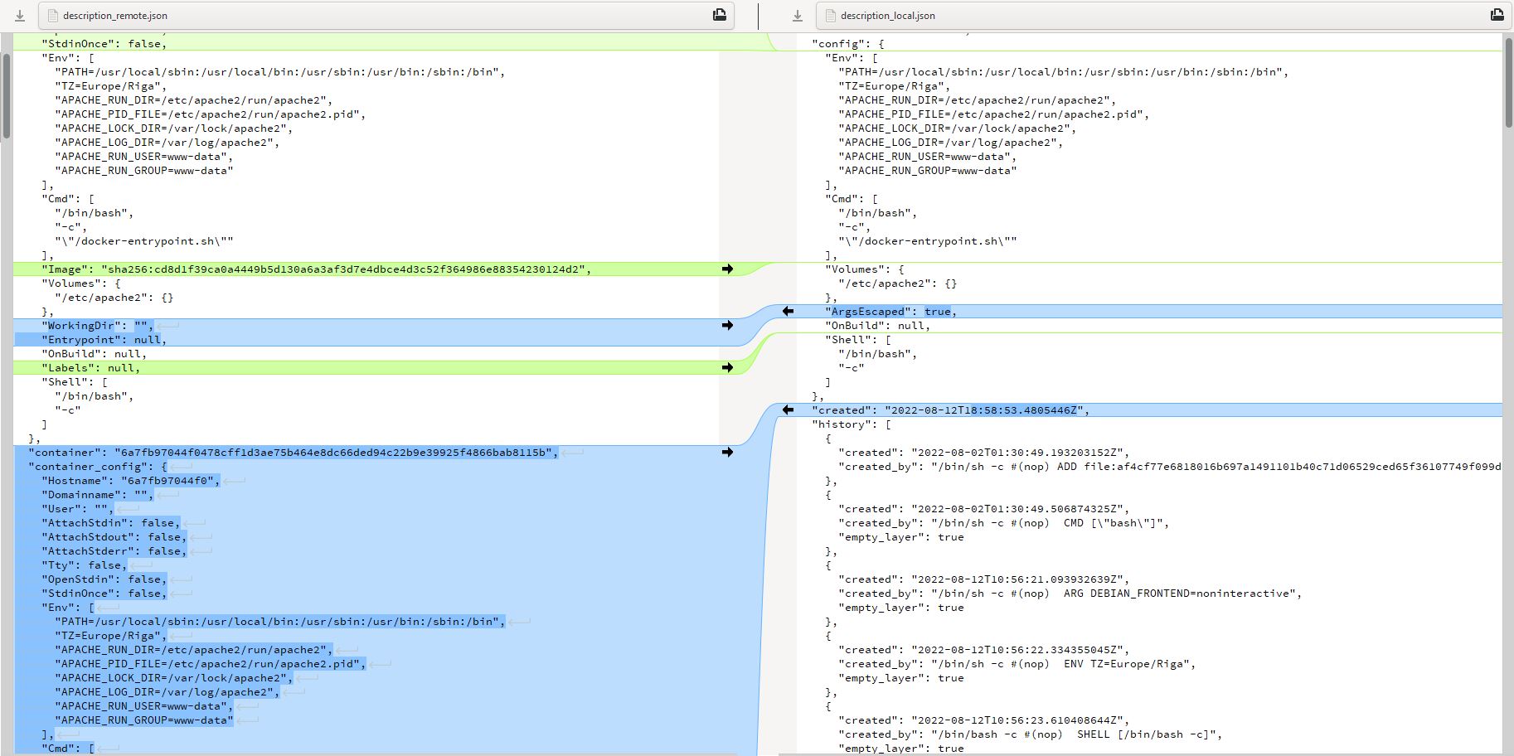Open the description_remote.json file chooser
This screenshot has width=1514, height=756.
[386, 16]
